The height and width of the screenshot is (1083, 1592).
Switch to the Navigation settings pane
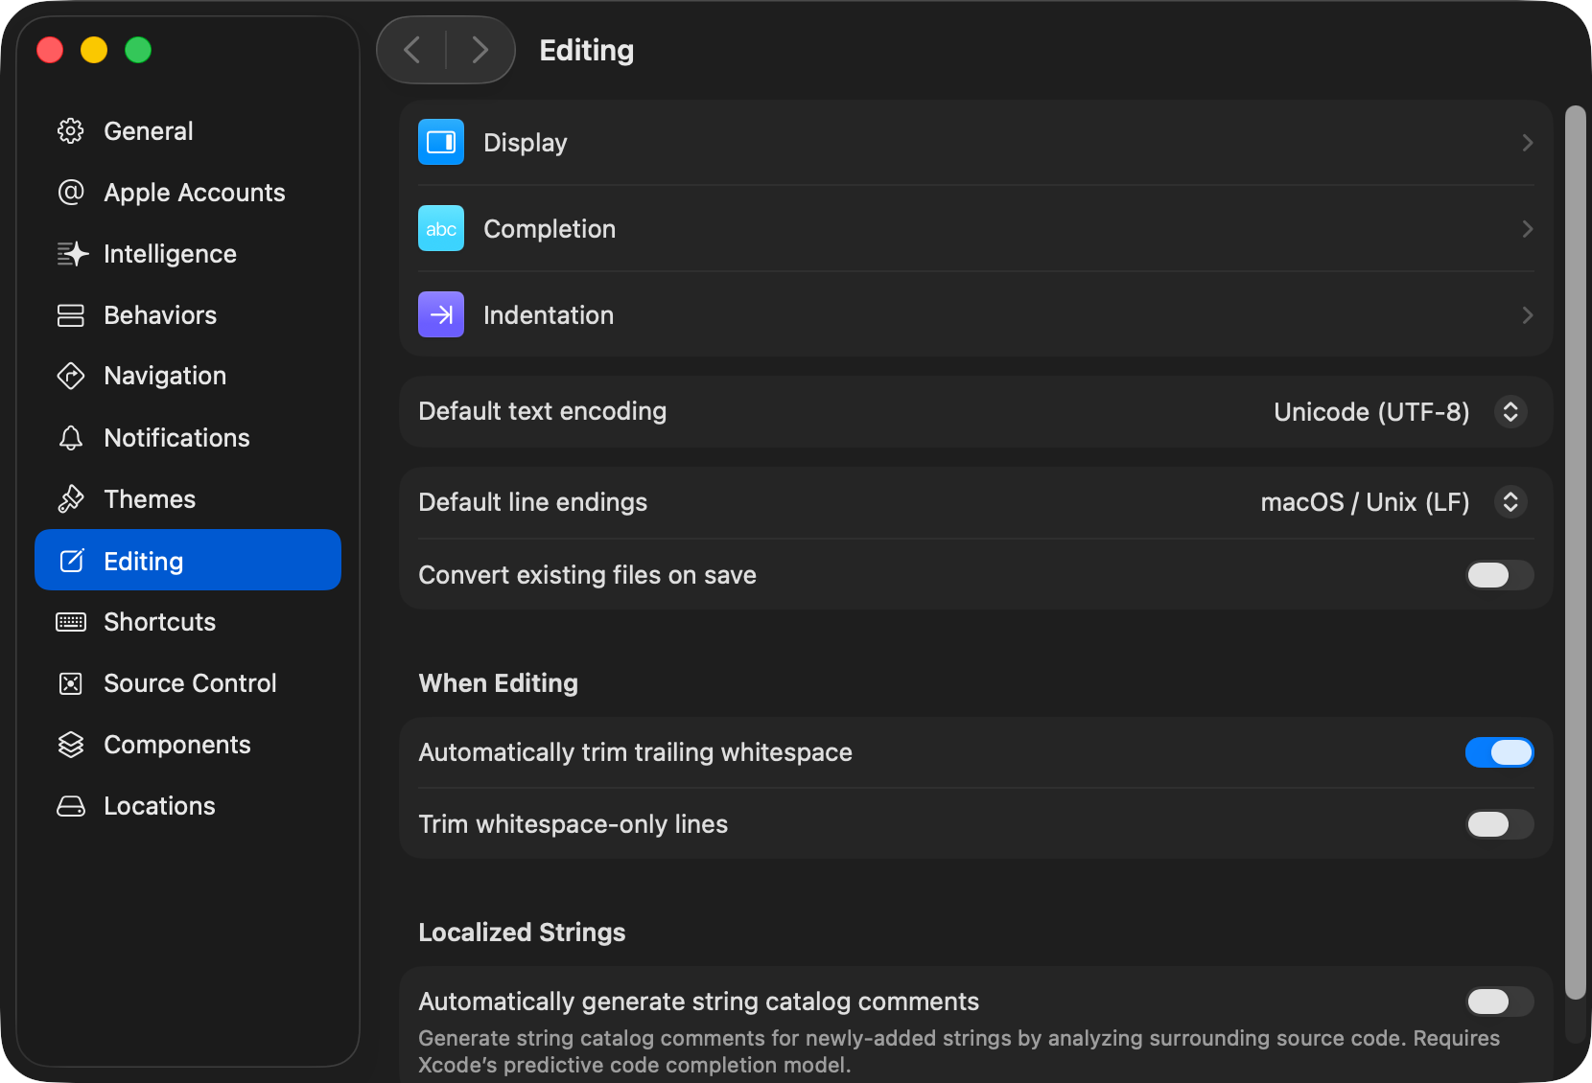tap(165, 376)
